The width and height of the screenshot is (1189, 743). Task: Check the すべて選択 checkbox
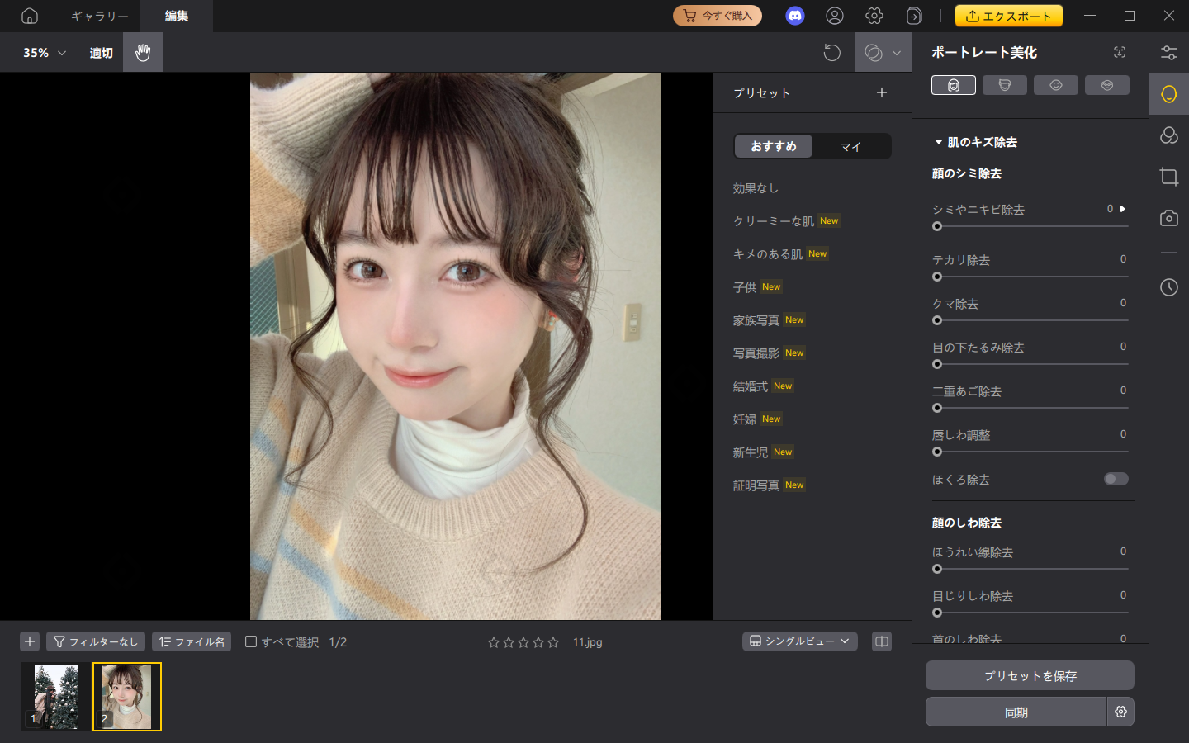click(x=251, y=641)
